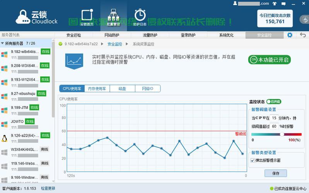
Task: Click gray Windows icon of W3X64KANGL
Action: (4, 152)
